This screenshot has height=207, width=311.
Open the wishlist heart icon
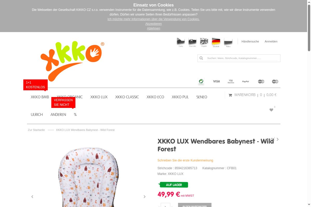(271, 110)
